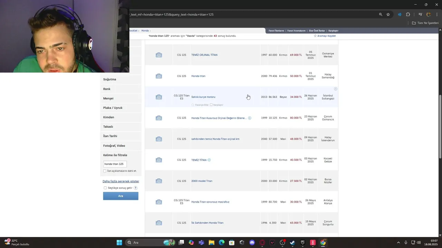Open 2000 model Titan listing
Viewport: 442px width, 248px height.
point(202,181)
